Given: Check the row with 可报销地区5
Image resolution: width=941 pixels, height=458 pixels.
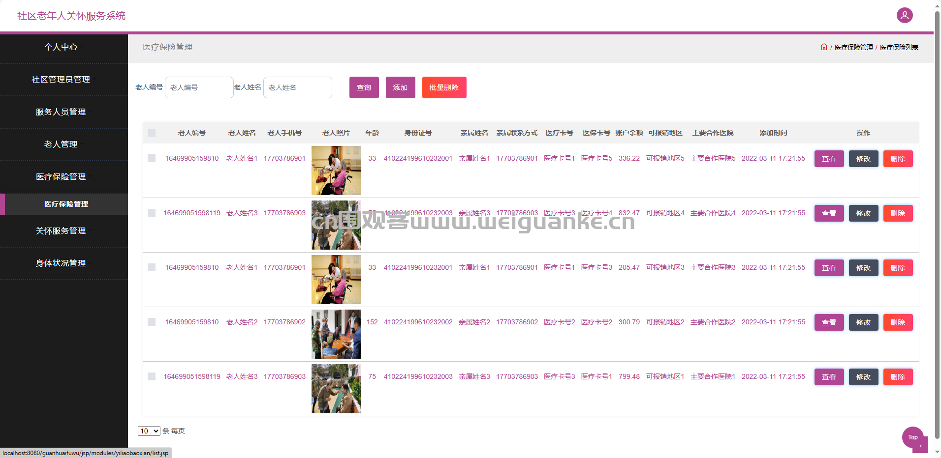Looking at the screenshot, I should click(x=152, y=158).
